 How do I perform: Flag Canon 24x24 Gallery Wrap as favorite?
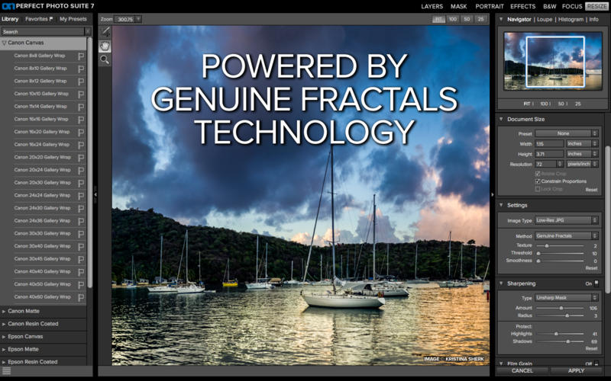tap(81, 196)
